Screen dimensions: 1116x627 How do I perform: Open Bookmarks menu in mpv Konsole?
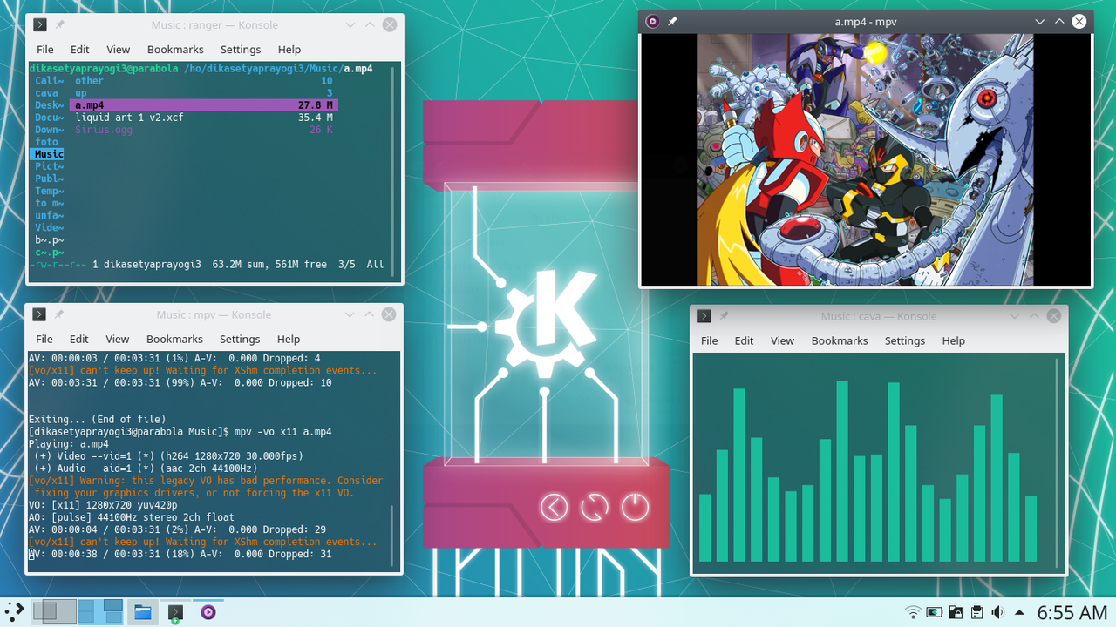[174, 339]
